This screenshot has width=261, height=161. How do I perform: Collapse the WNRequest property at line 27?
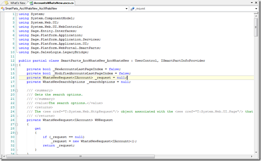(17, 125)
